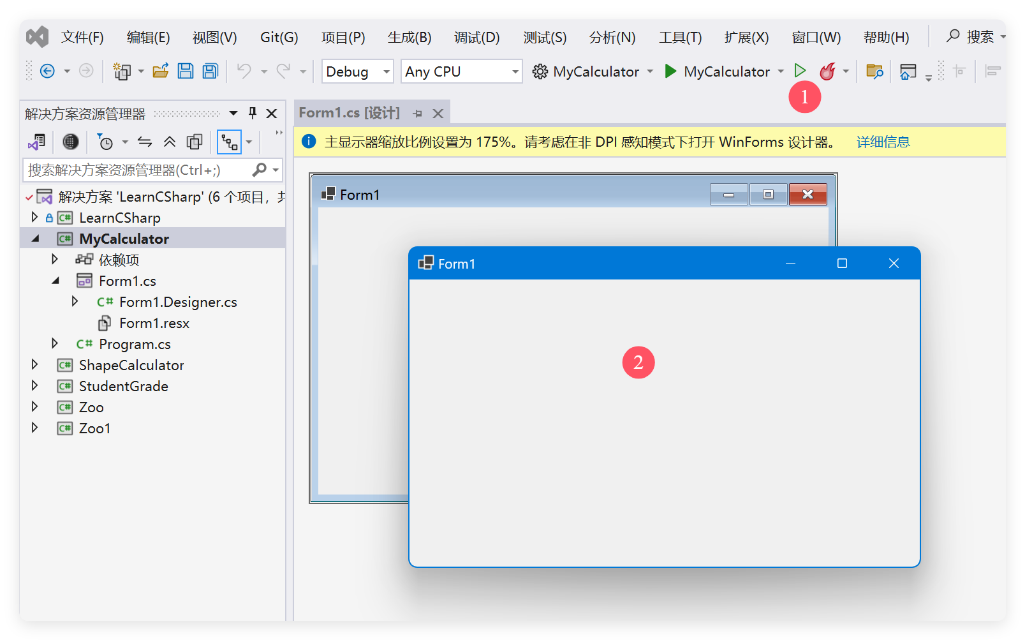This screenshot has width=1025, height=640.
Task: Open the Git(G) menu
Action: 279,37
